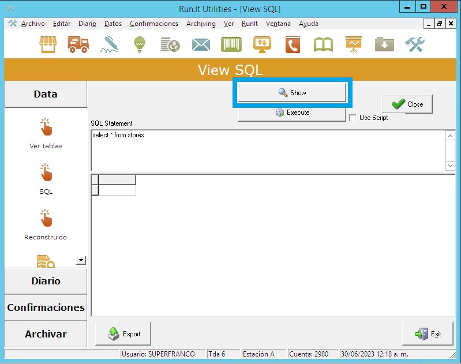Expand the Data sidebar list arrow

[x=81, y=260]
